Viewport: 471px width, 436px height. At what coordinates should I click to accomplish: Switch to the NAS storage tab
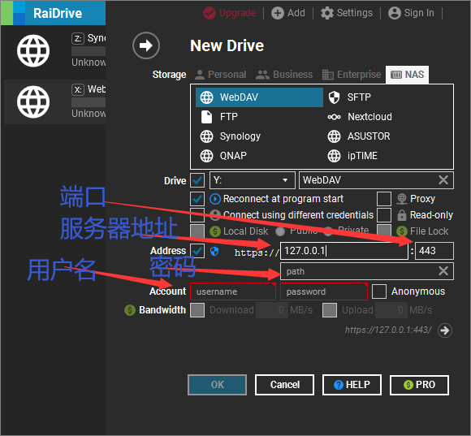point(408,75)
